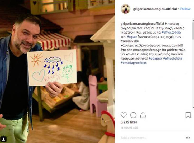Save the post with the bookmark icon

188,115
